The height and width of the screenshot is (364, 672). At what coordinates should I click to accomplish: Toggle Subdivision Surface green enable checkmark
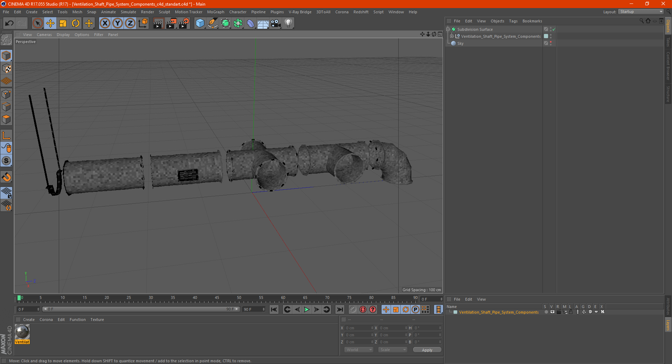coord(554,29)
